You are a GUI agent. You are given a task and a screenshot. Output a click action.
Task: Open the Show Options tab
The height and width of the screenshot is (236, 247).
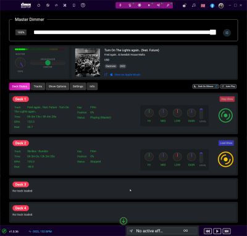tap(57, 86)
